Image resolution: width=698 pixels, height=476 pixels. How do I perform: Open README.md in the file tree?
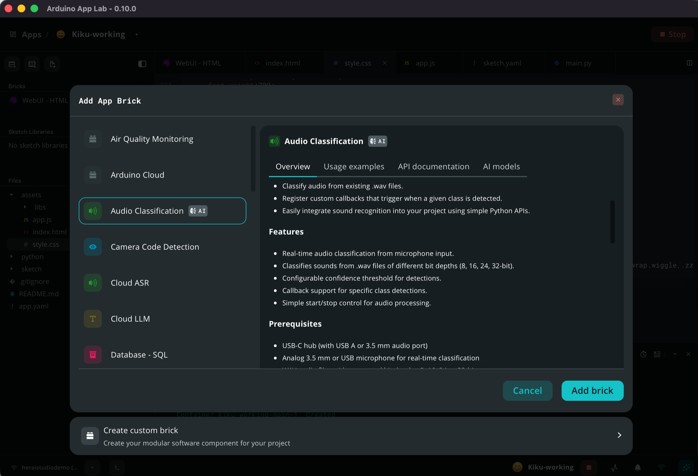click(39, 294)
